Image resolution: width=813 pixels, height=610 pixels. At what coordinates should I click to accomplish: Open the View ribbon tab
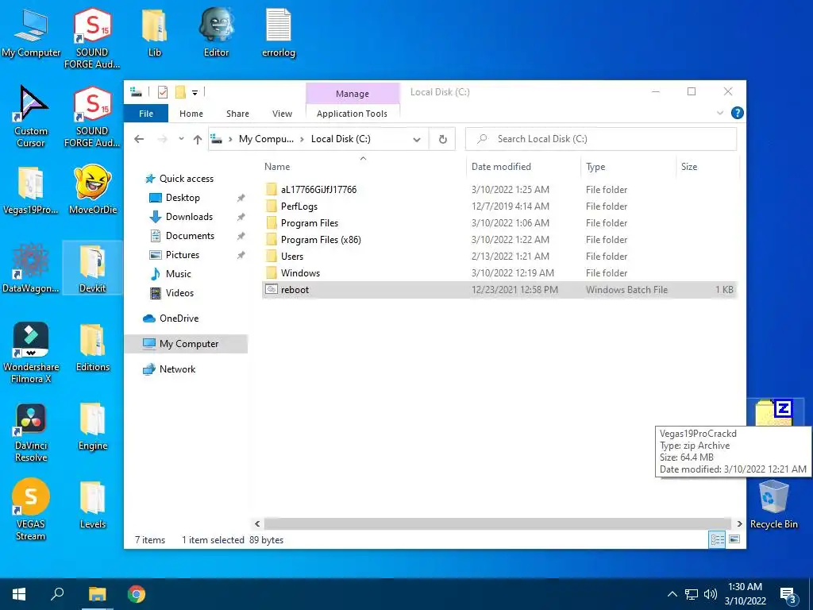(x=282, y=114)
